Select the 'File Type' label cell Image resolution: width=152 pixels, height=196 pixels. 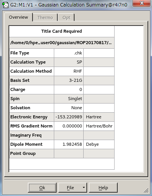point(32,53)
